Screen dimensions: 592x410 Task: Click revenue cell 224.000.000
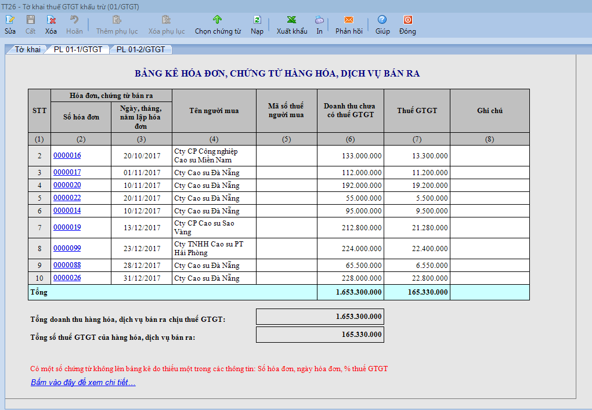point(351,249)
